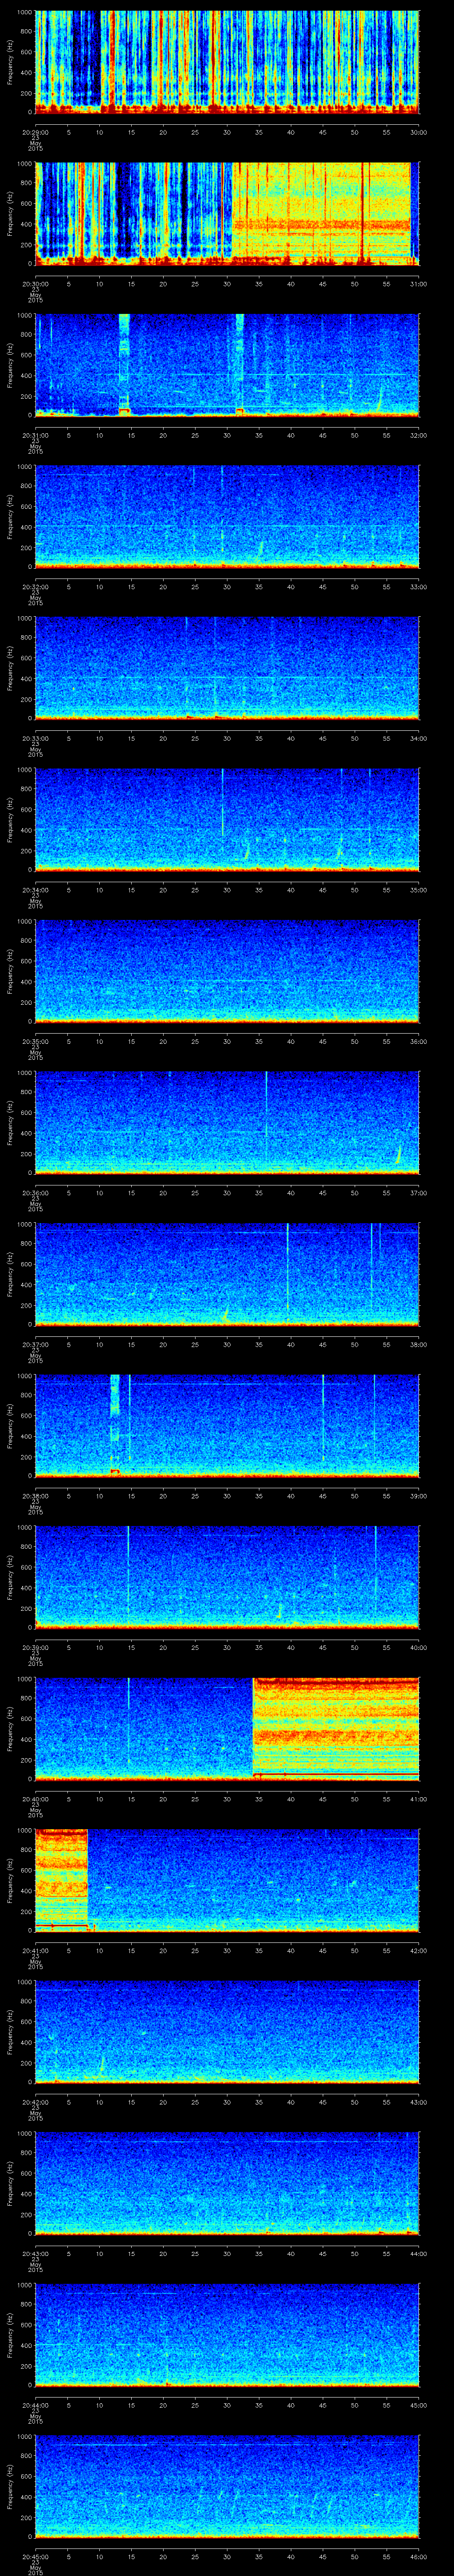
Task: Click the 20:30:00 start time label
Action: point(35,284)
